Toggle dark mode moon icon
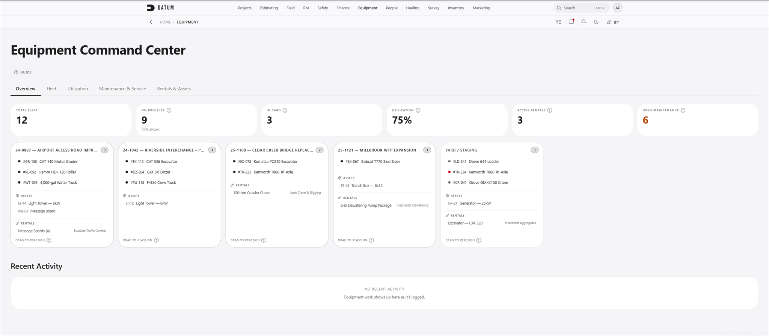769x336 pixels. (596, 22)
